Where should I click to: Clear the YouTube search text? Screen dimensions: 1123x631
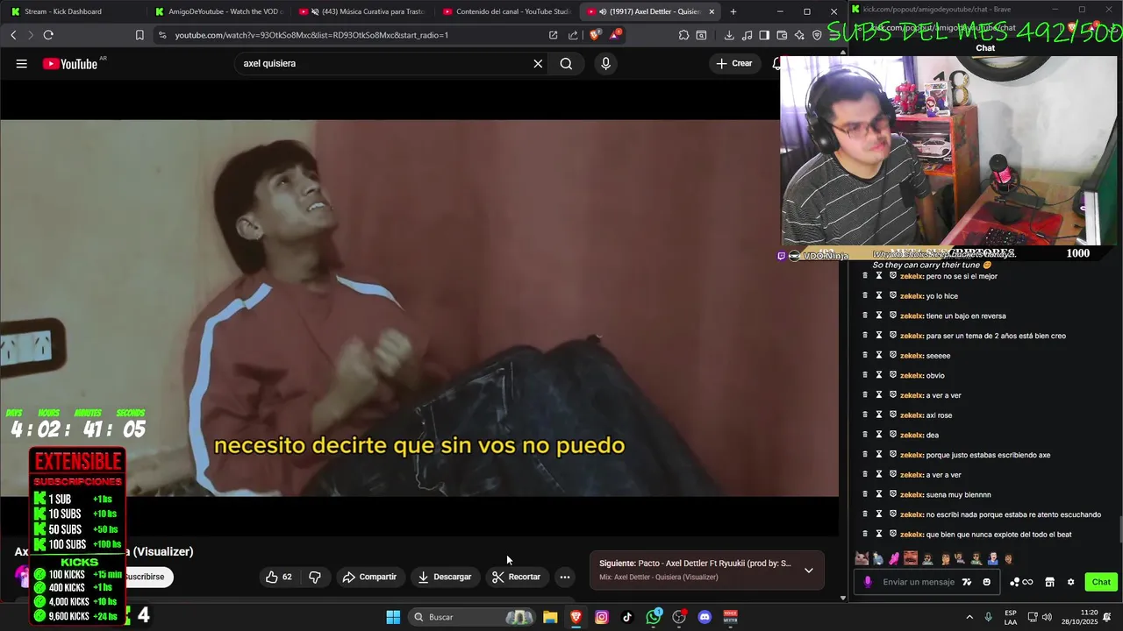[x=538, y=63]
